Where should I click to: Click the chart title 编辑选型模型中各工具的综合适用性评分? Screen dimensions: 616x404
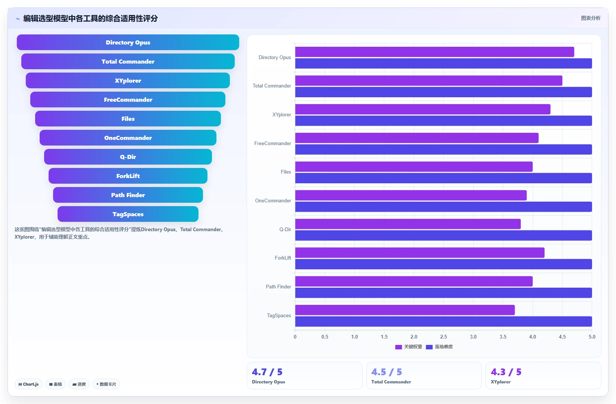coord(90,18)
